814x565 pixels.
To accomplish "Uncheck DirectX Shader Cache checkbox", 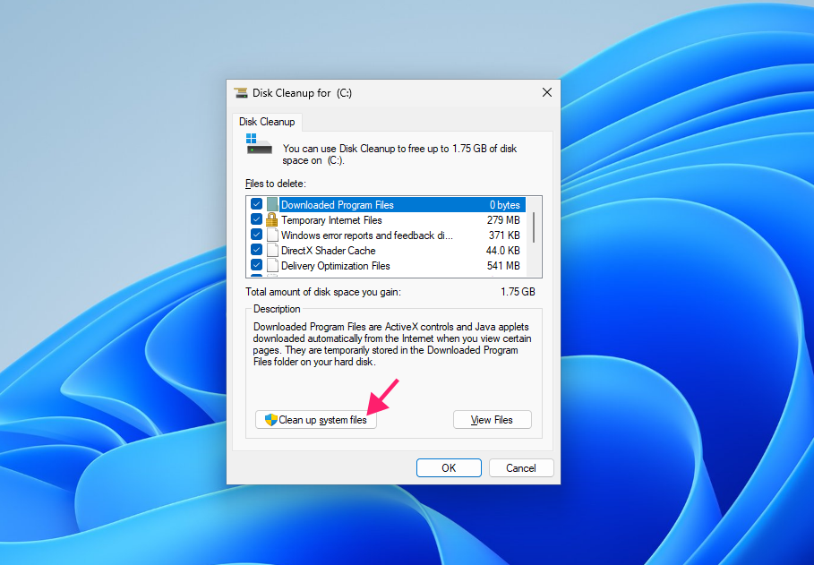I will (256, 250).
